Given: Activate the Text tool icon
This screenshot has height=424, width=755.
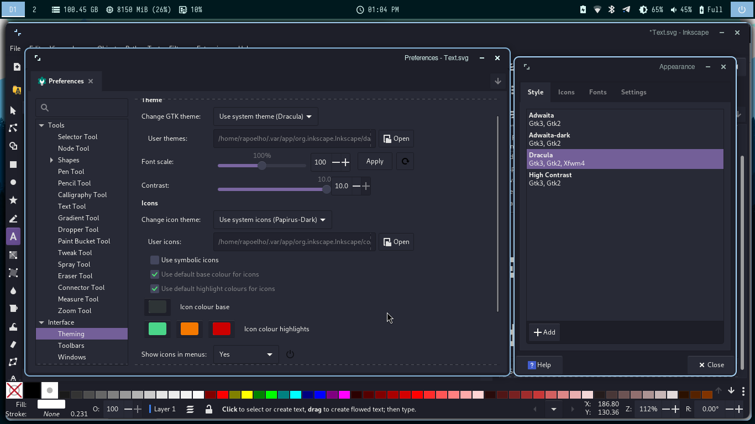Looking at the screenshot, I should pyautogui.click(x=13, y=237).
